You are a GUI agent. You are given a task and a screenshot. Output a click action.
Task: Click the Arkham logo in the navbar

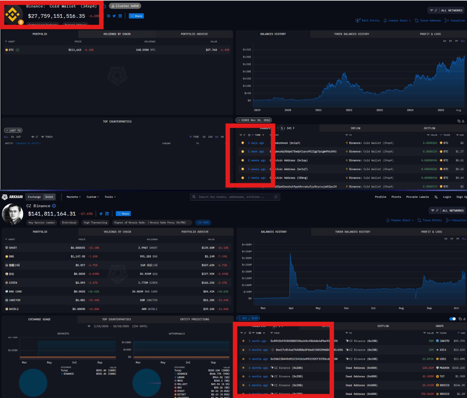click(x=12, y=197)
